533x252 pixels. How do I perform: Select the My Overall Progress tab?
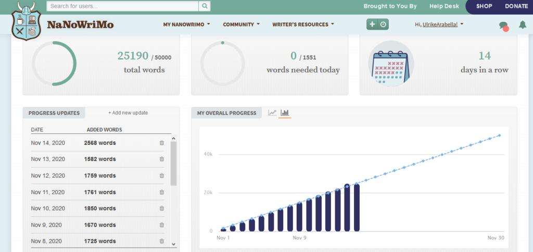pos(227,113)
